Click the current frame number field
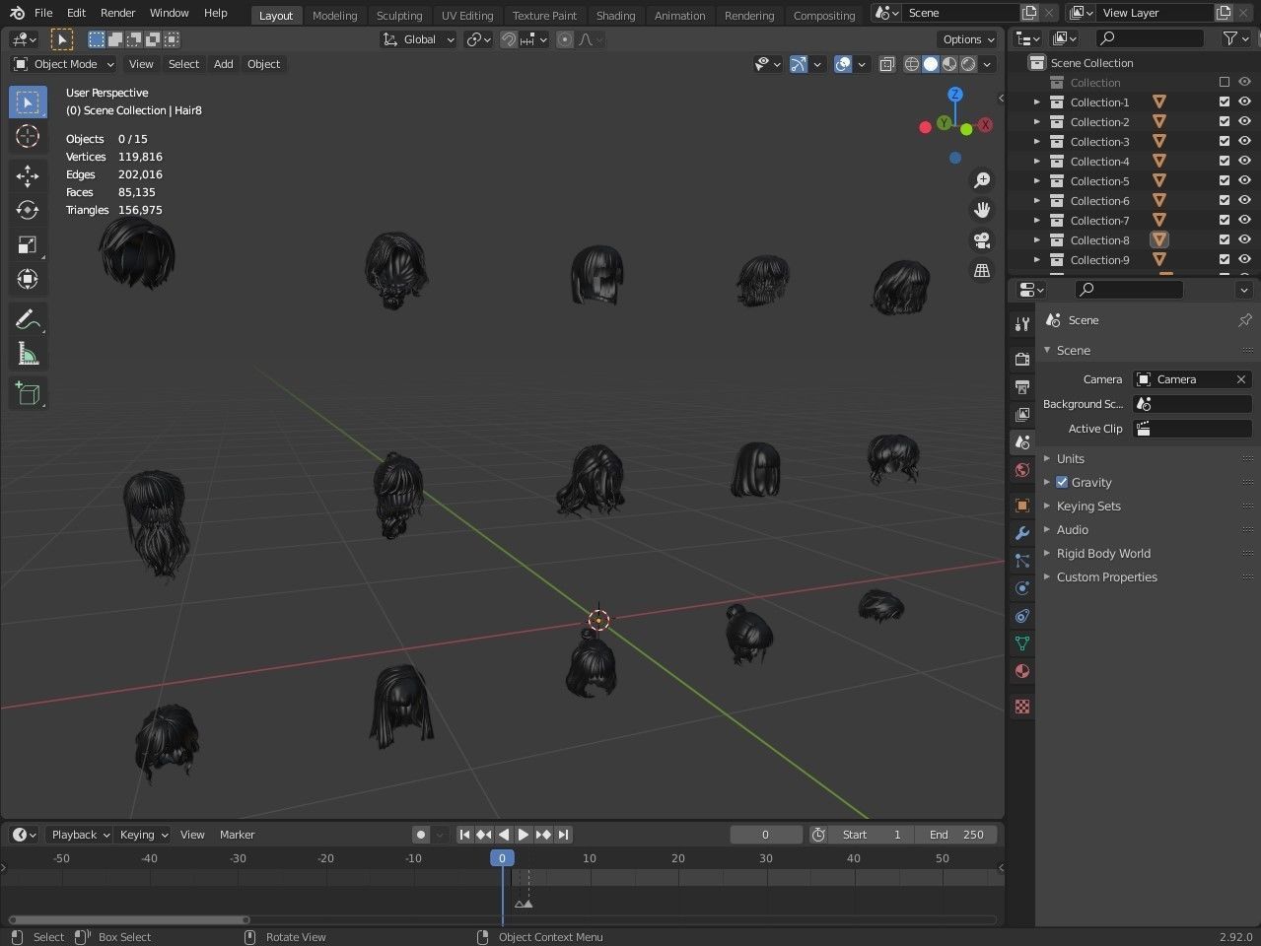The height and width of the screenshot is (946, 1261). click(x=766, y=835)
